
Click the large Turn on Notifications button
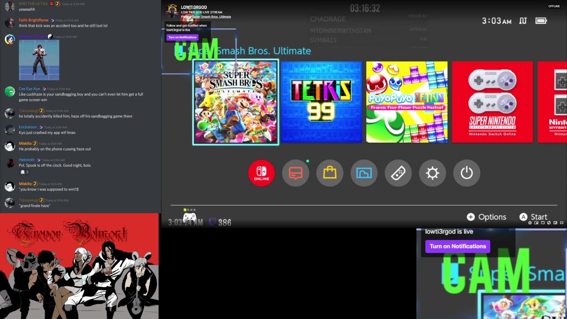[458, 246]
